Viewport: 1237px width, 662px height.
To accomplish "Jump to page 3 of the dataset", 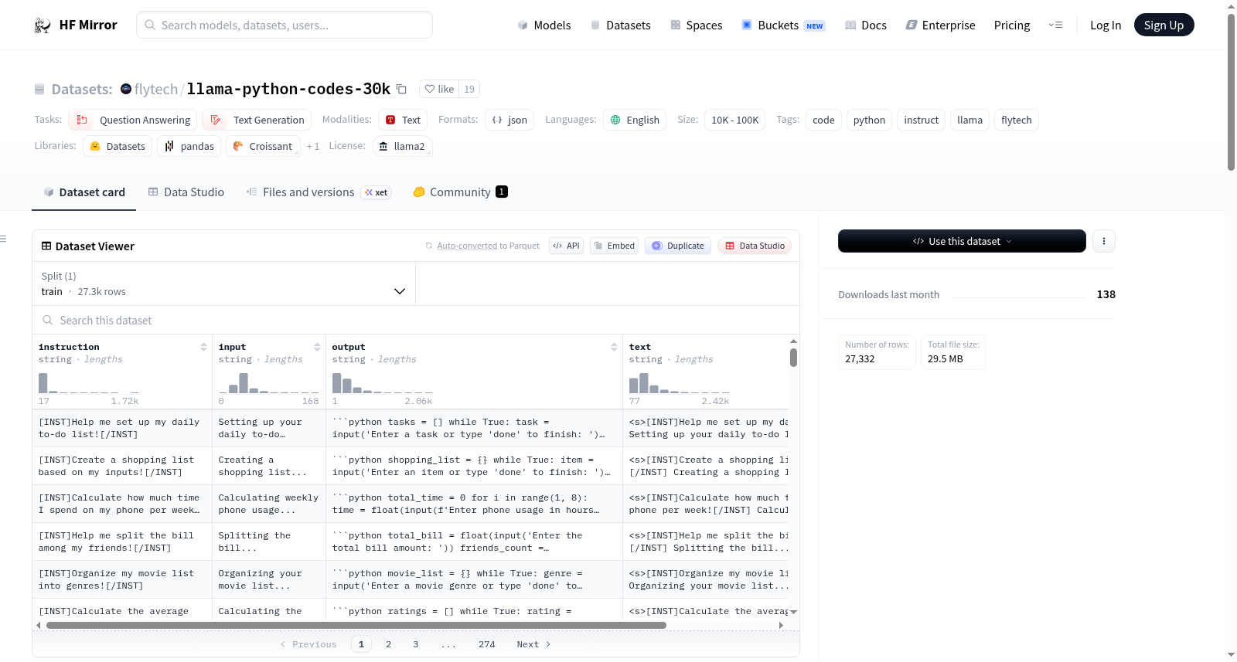I will 415,644.
